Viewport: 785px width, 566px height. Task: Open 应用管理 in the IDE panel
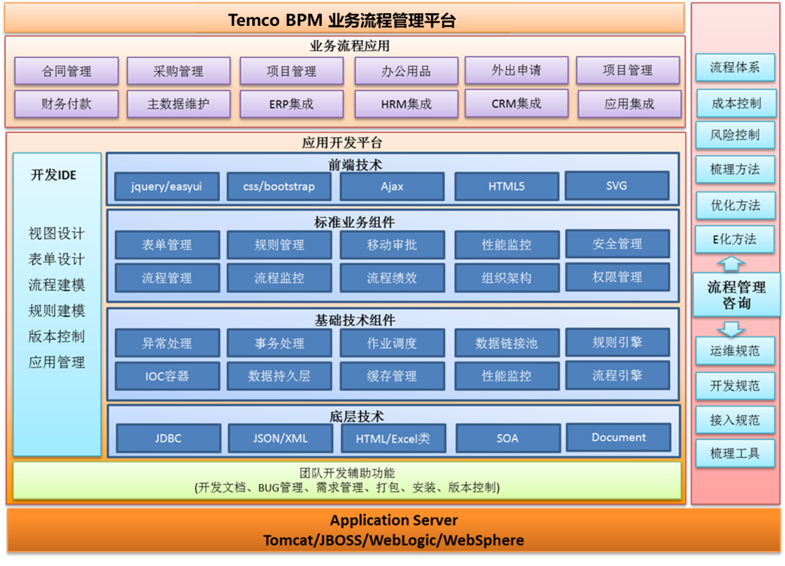(56, 362)
